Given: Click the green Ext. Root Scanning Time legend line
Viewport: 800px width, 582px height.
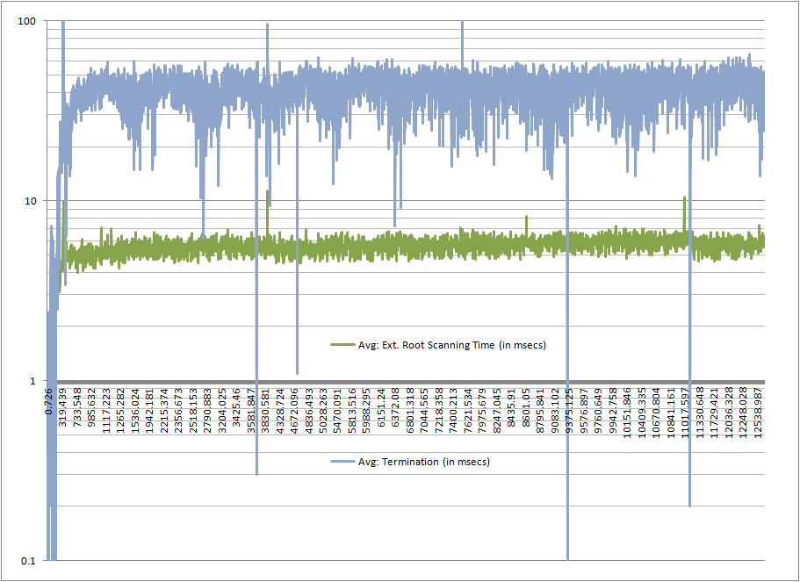Looking at the screenshot, I should [342, 345].
